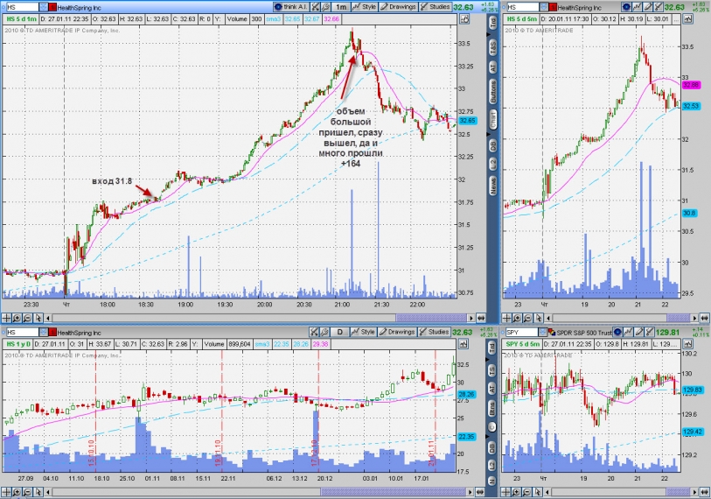Open Buttons side tab next to top-left chart
This screenshot has width=711, height=499.
493,91
